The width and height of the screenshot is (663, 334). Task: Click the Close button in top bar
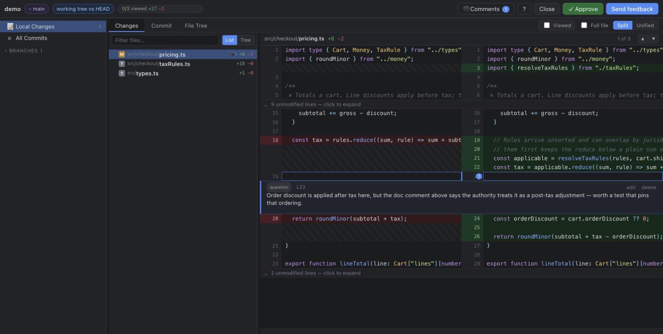(547, 9)
